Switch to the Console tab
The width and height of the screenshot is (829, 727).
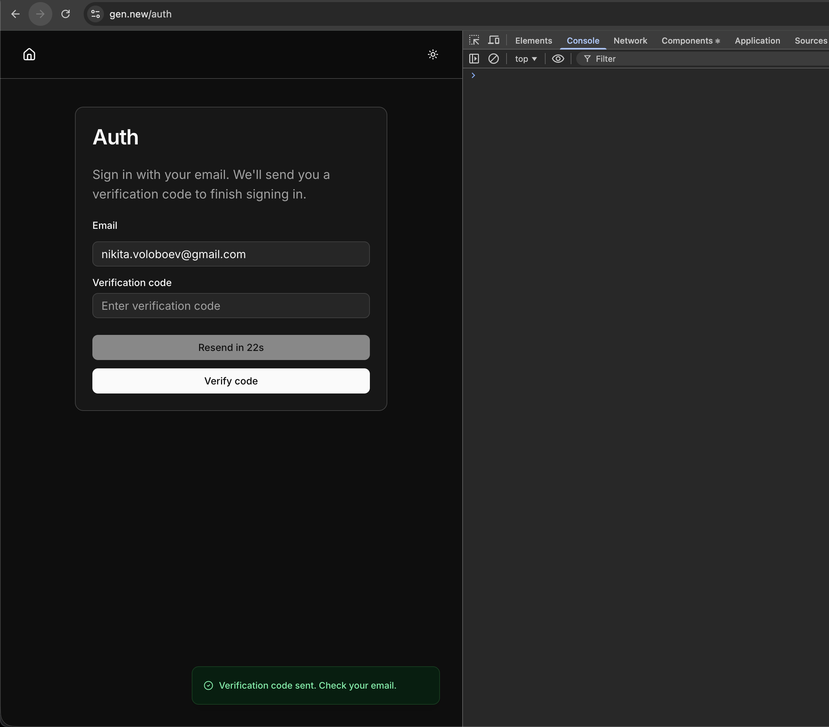pos(583,40)
